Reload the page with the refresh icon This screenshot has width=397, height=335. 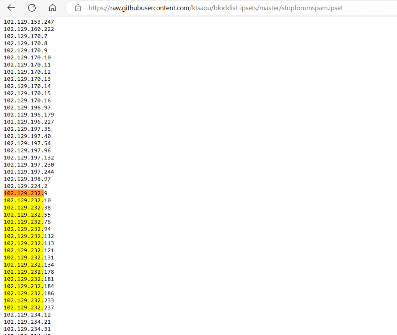point(32,8)
